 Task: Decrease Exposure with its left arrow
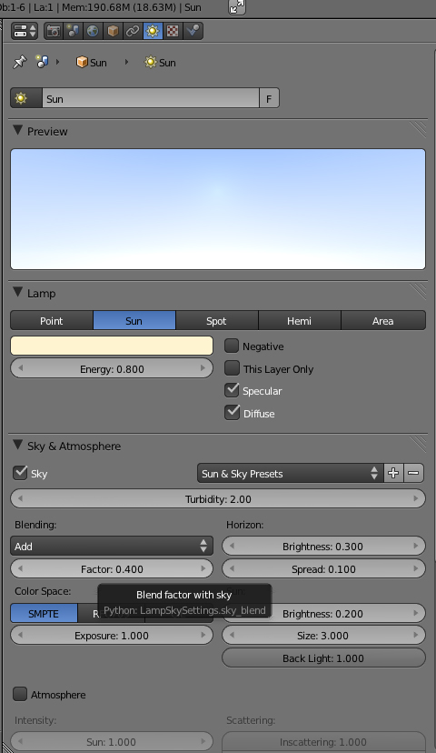pos(20,636)
